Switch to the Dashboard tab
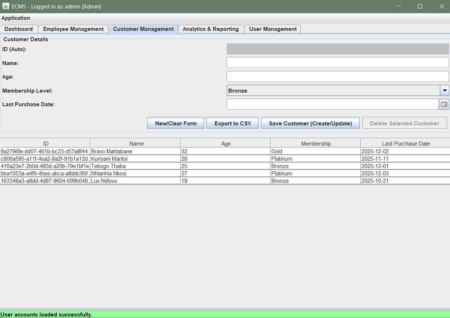The height and width of the screenshot is (318, 450). (x=18, y=29)
